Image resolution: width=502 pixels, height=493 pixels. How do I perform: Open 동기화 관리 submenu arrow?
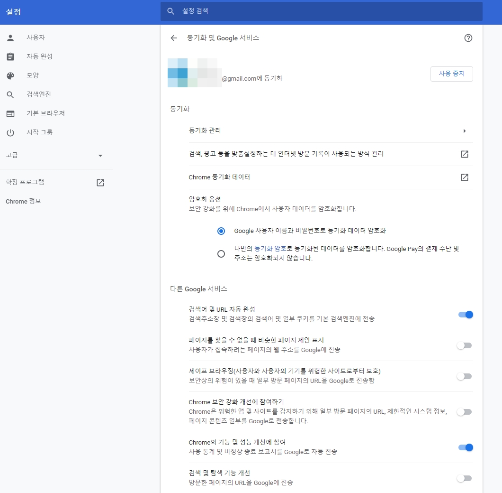(464, 131)
